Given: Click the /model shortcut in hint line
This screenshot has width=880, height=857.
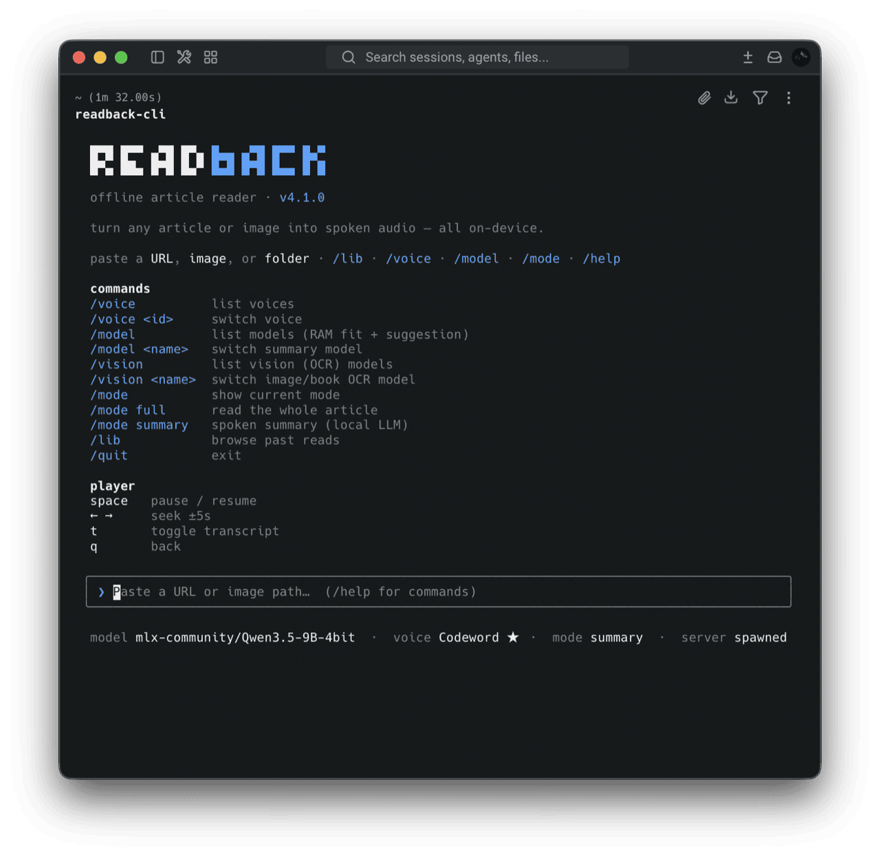Looking at the screenshot, I should [476, 259].
